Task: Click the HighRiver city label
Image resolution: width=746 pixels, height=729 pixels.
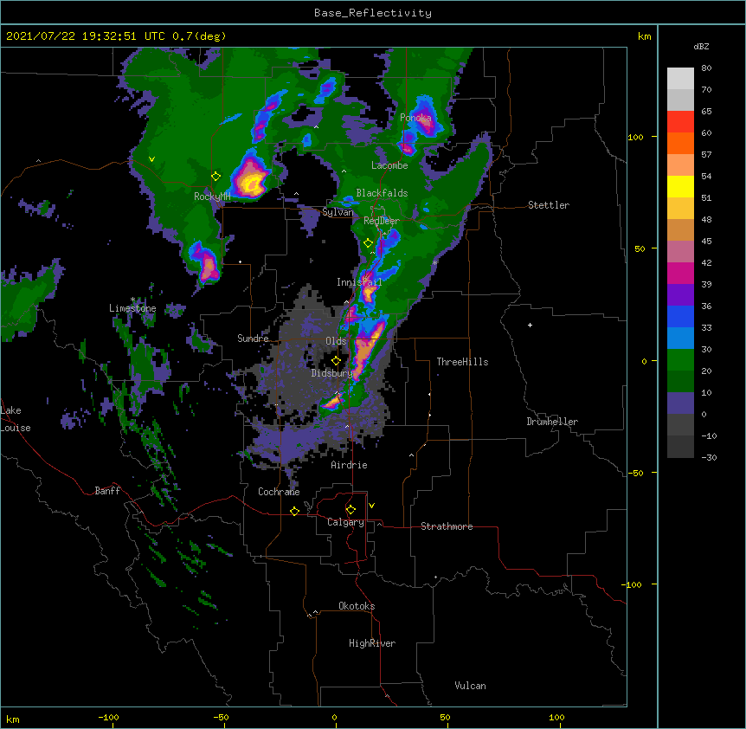Action: [372, 643]
